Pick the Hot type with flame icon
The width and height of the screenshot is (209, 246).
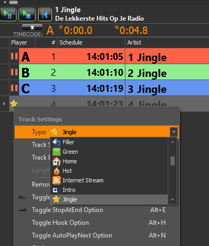(109, 171)
